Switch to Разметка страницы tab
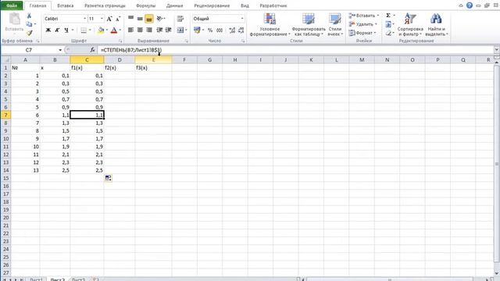 point(105,5)
